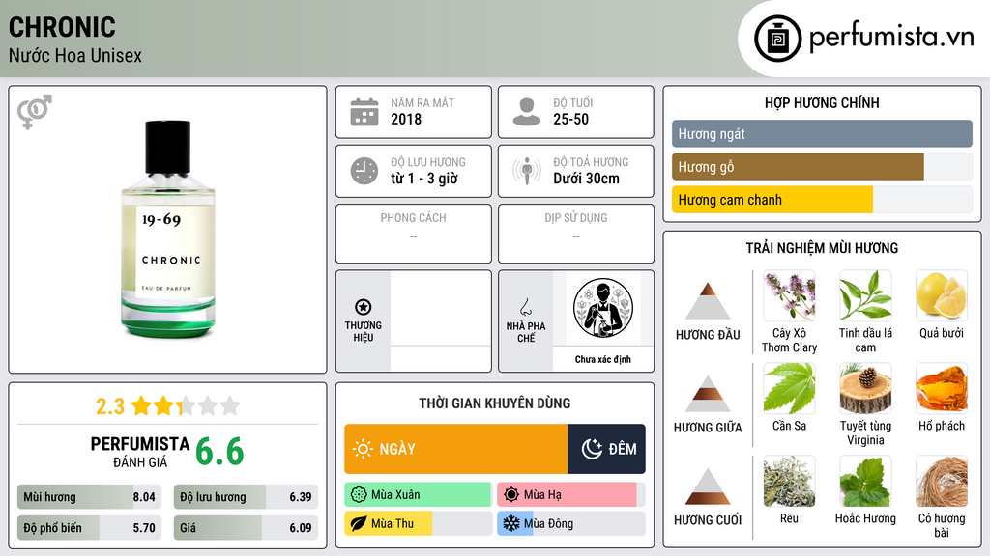Click the Nước Hoa Unisex subtitle
Image resolution: width=990 pixels, height=556 pixels.
click(x=75, y=55)
